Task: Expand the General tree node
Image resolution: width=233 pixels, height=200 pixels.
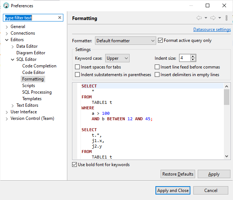Action: point(7,27)
